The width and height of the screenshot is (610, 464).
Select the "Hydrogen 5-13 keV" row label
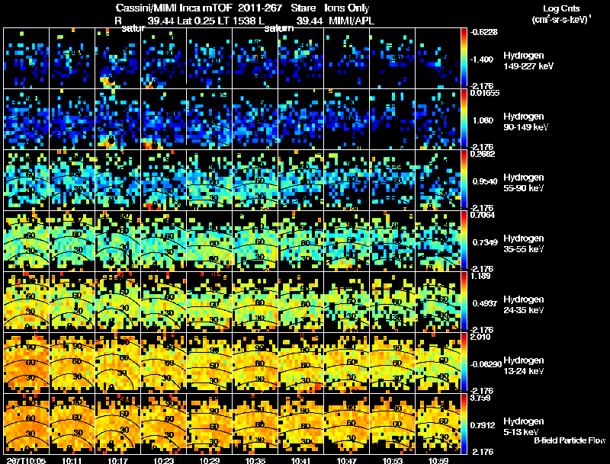[x=524, y=427]
